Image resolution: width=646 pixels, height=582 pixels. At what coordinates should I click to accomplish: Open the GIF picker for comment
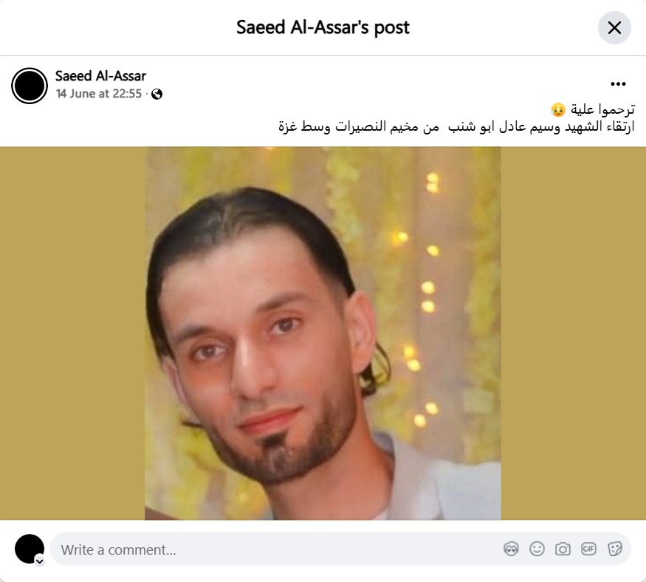588,549
